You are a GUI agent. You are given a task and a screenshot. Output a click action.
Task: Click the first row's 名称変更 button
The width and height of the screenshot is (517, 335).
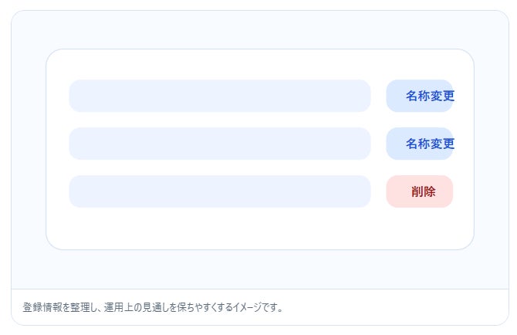[420, 96]
